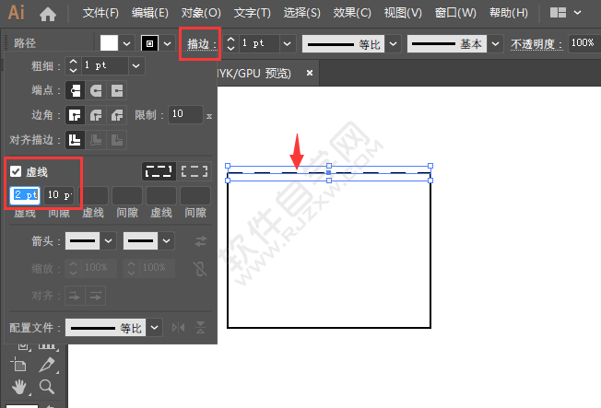Open the 文字(T) menu

[253, 13]
